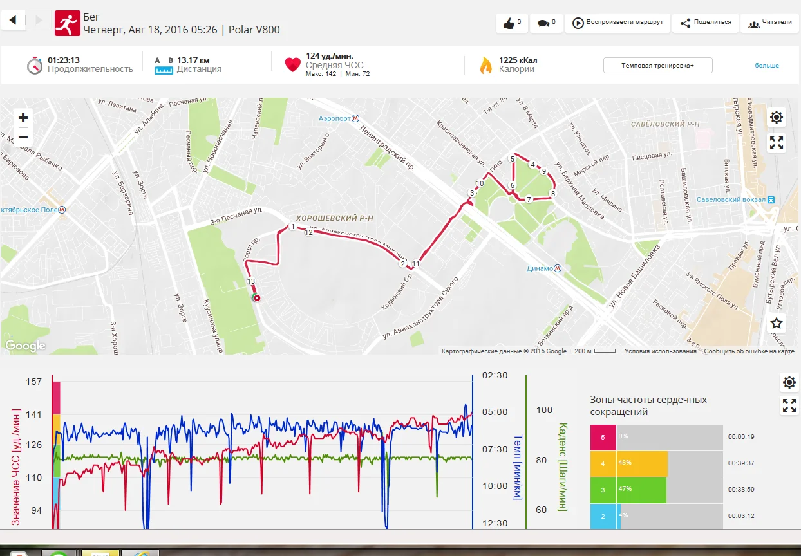Open chart settings gear beside graph
Screen dimensions: 801x556
coord(789,382)
